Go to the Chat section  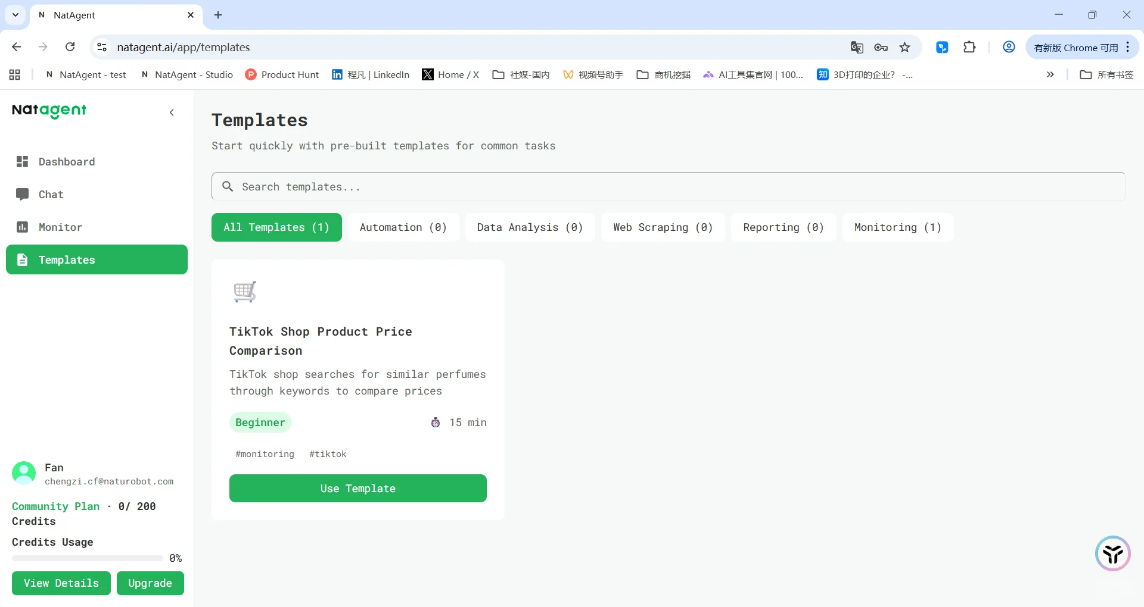(x=97, y=195)
